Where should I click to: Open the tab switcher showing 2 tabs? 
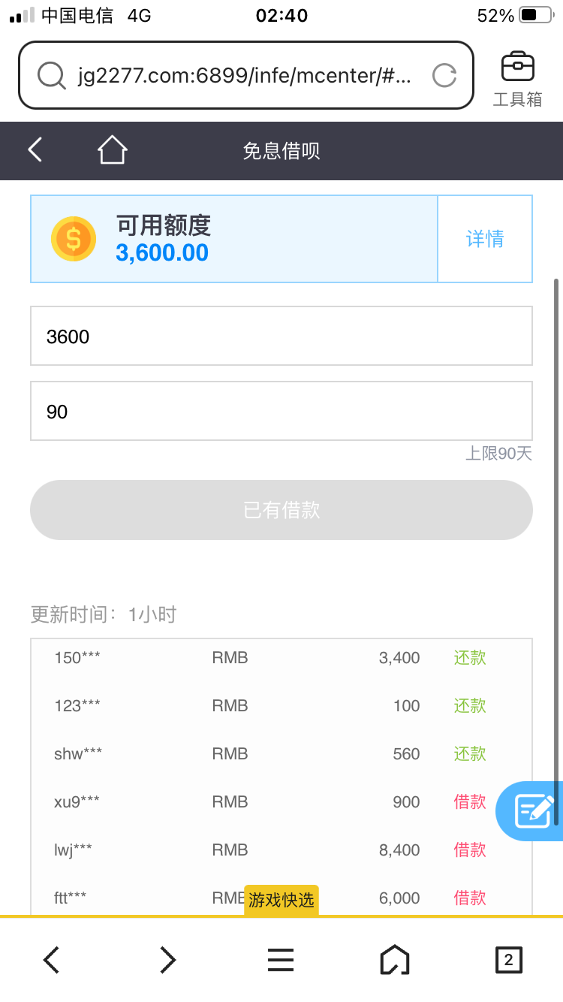click(x=508, y=959)
